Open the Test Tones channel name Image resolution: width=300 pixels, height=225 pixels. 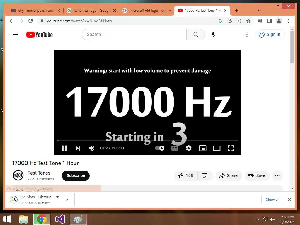[x=39, y=173]
